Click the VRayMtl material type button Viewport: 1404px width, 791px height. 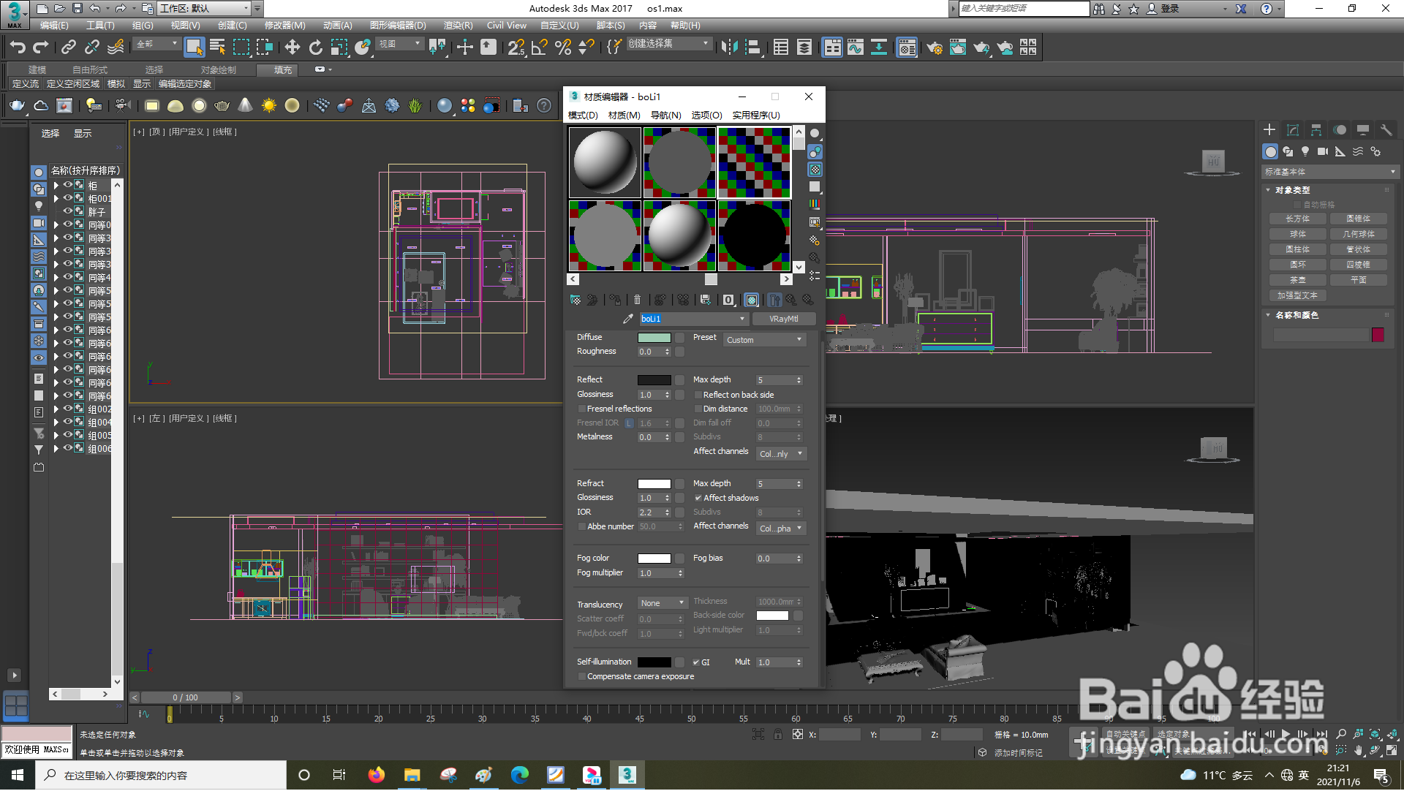[783, 319]
